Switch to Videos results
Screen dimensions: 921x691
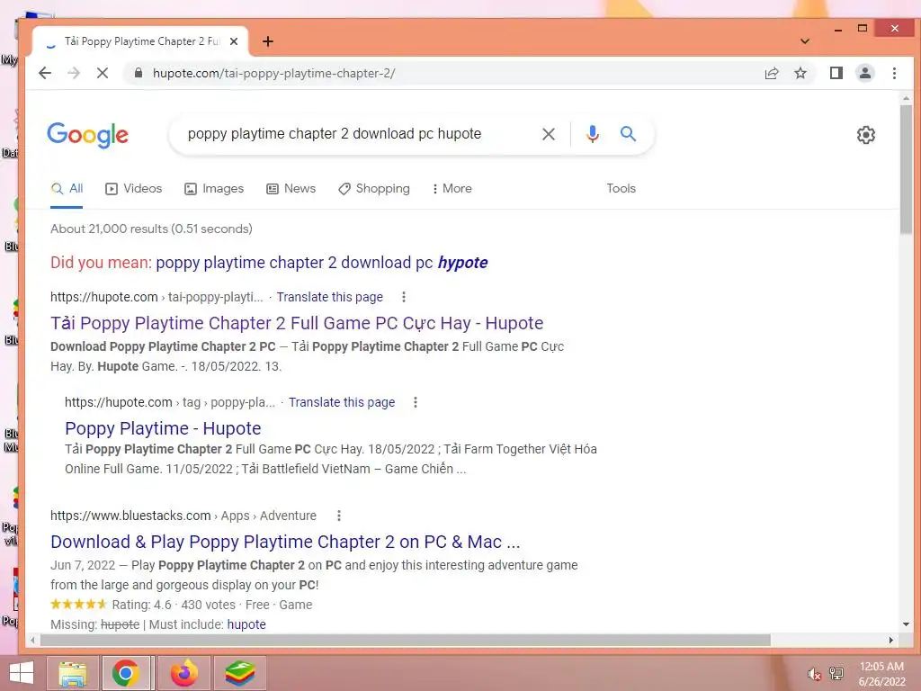(133, 189)
